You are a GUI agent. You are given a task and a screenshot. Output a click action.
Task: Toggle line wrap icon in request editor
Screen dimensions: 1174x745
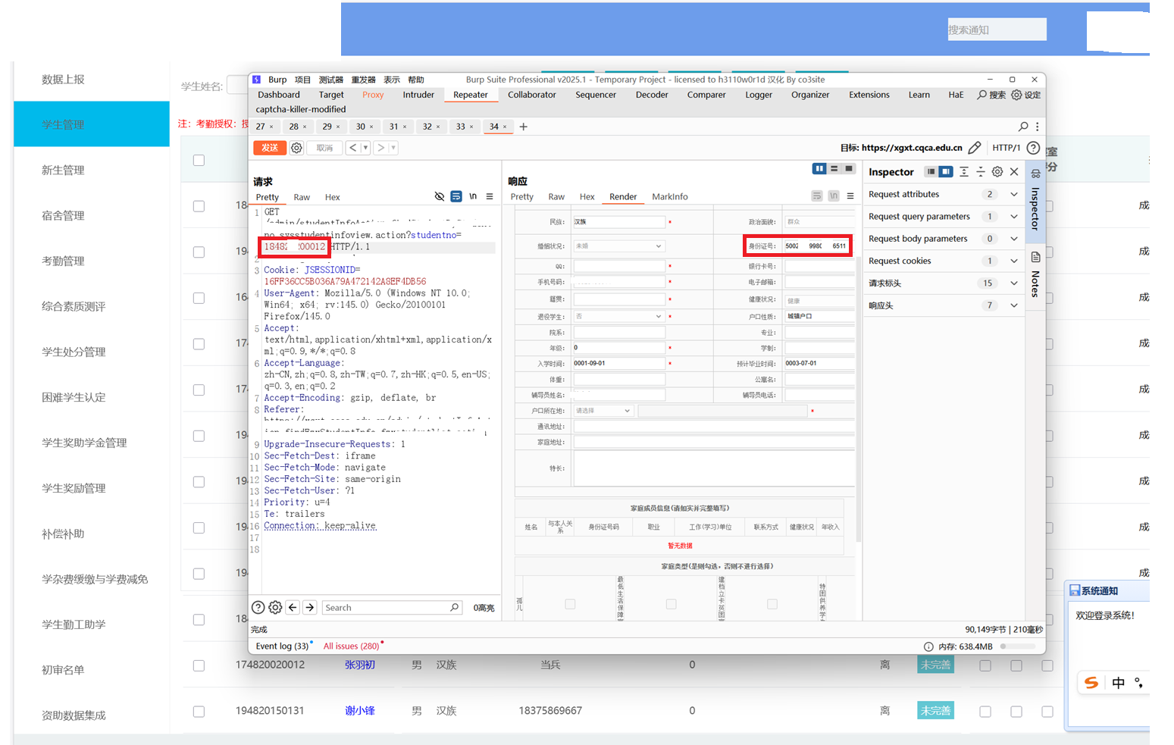[456, 196]
